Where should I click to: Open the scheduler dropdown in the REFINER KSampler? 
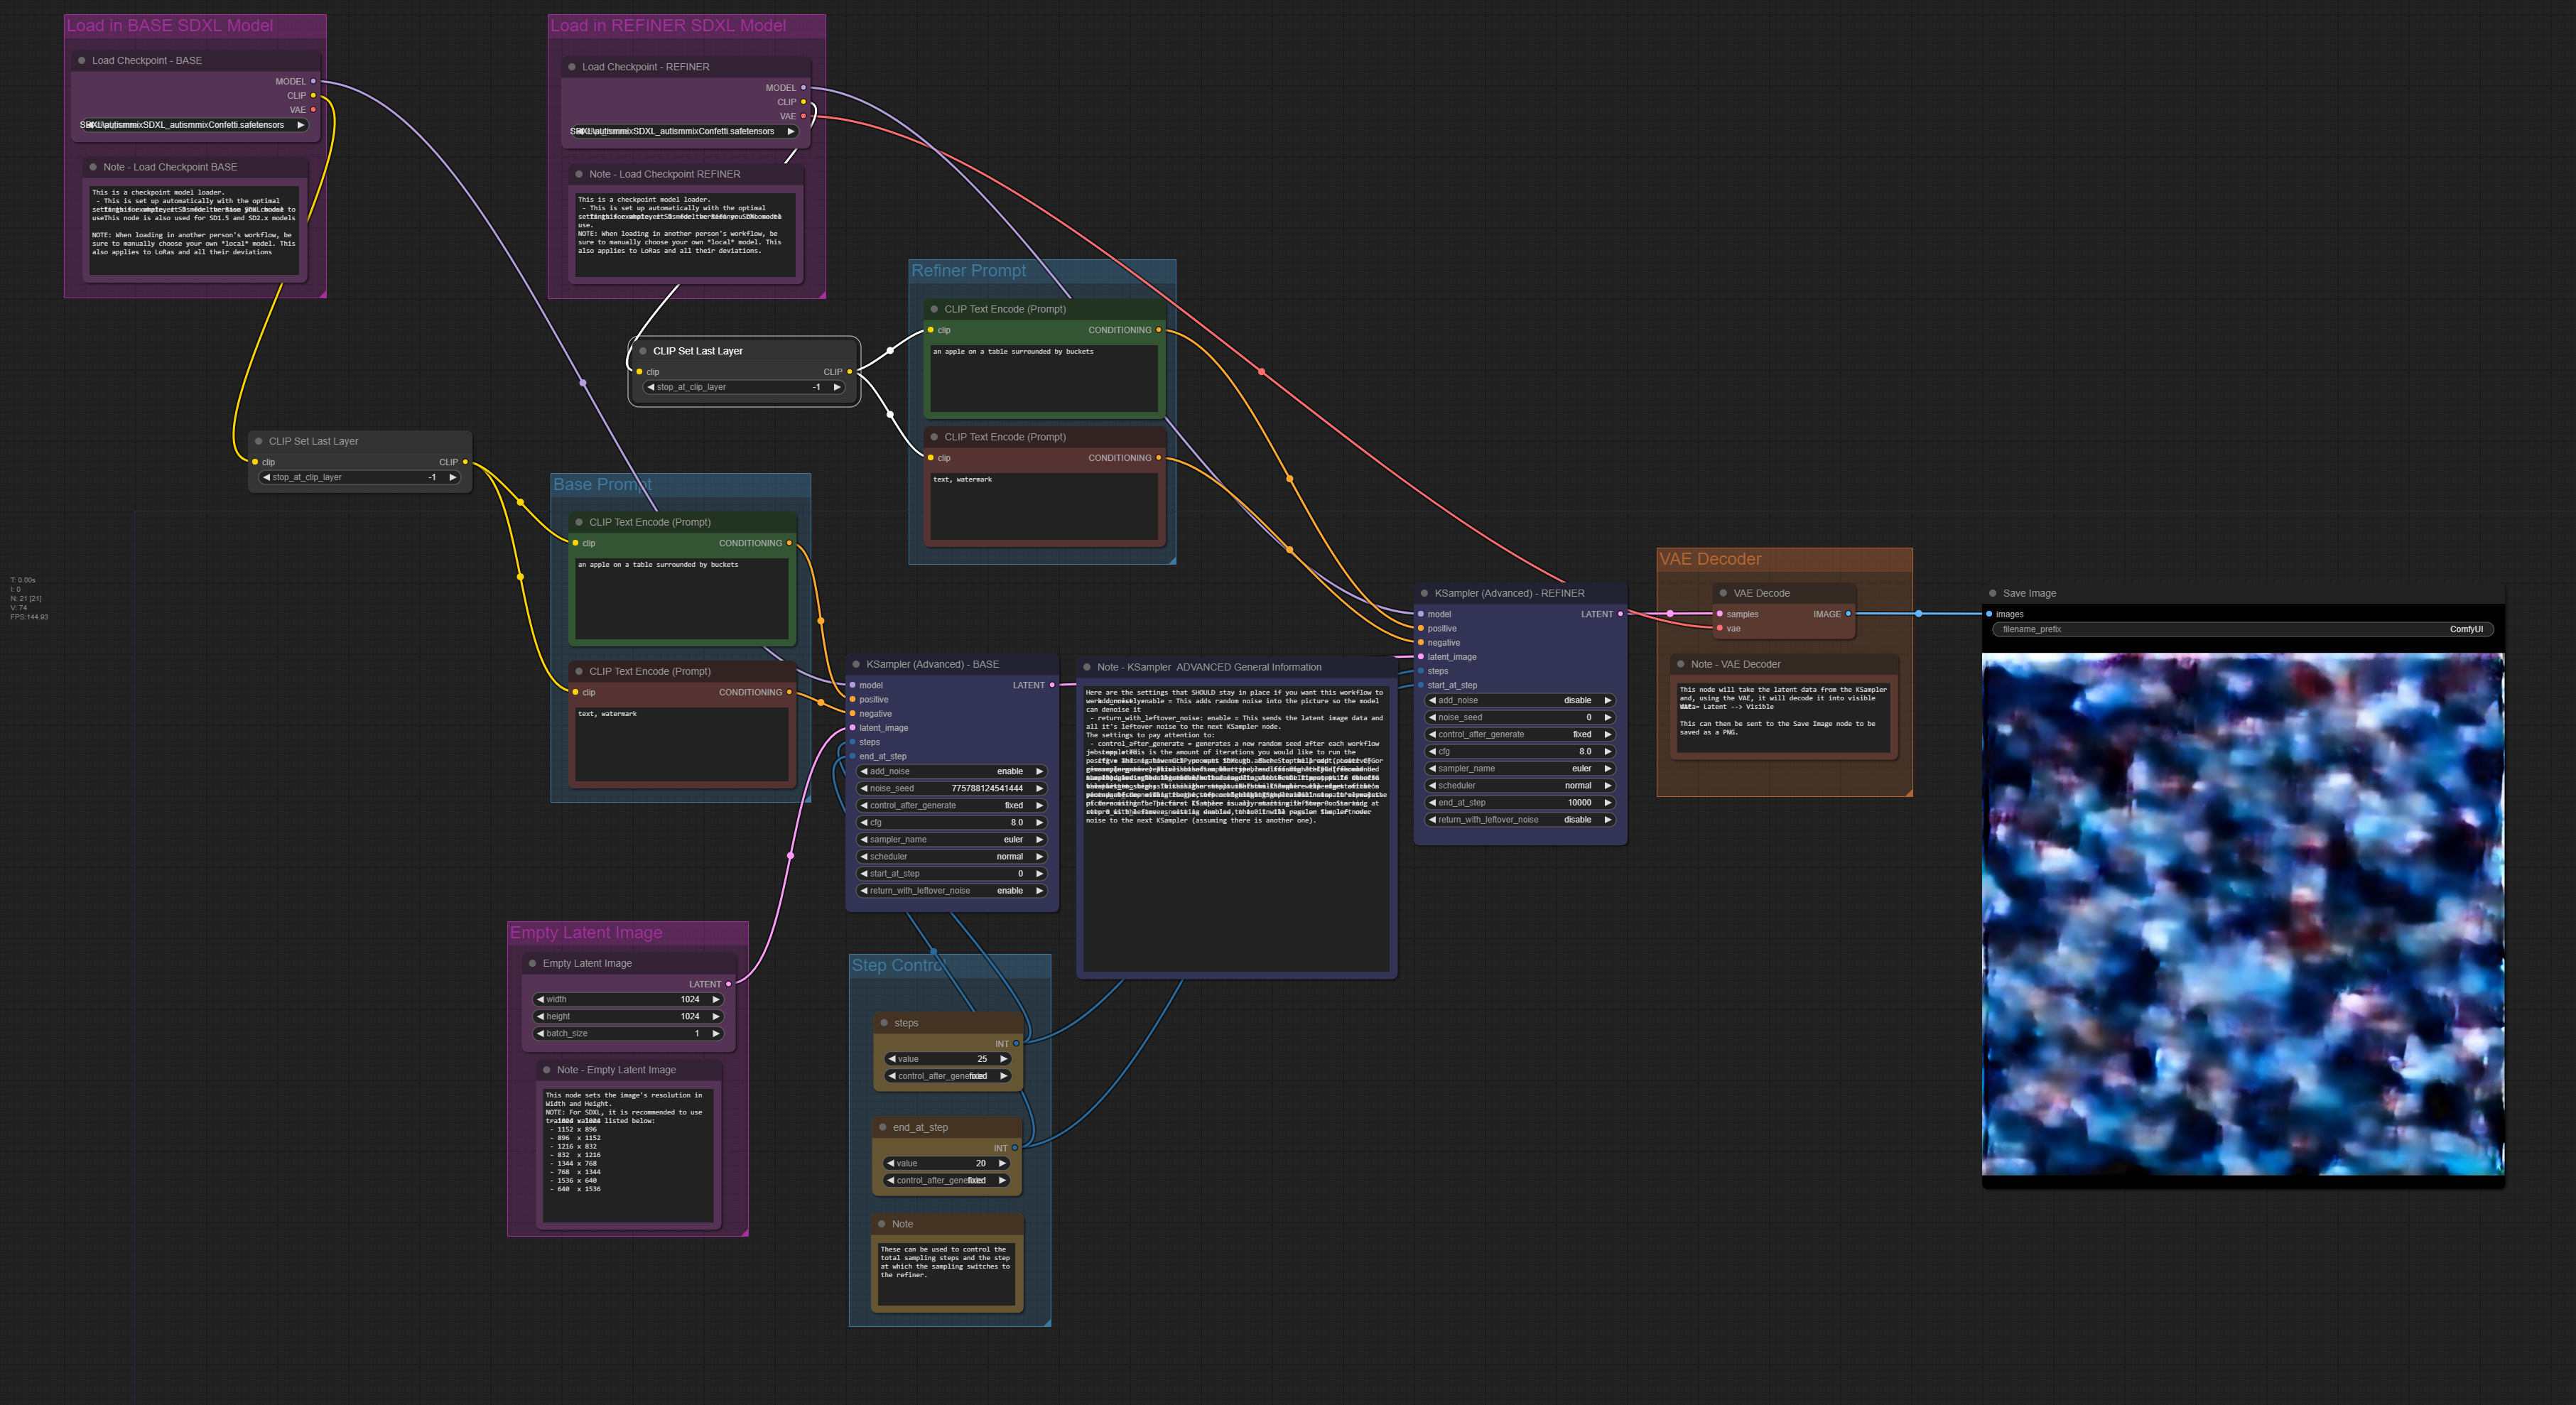pos(1520,786)
